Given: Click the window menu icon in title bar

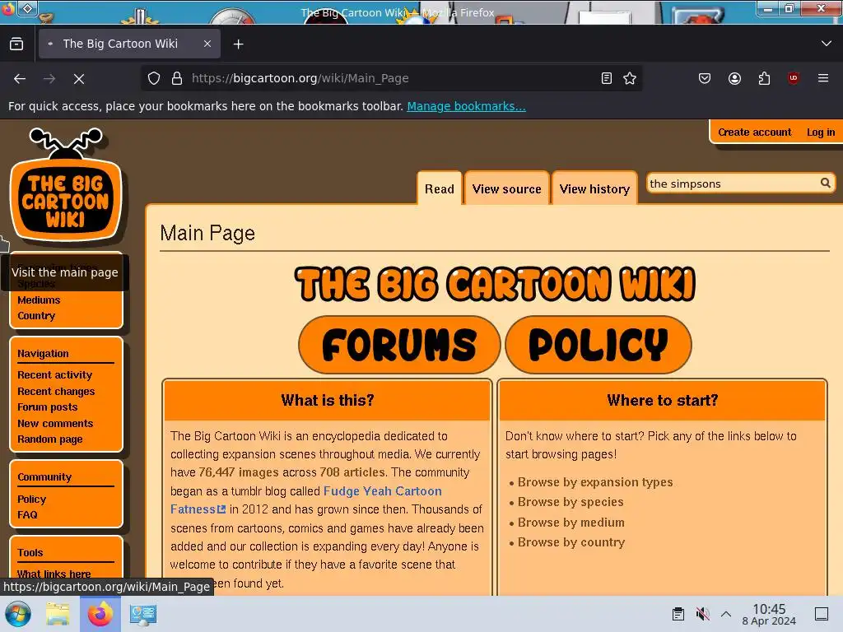Looking at the screenshot, I should [28, 8].
